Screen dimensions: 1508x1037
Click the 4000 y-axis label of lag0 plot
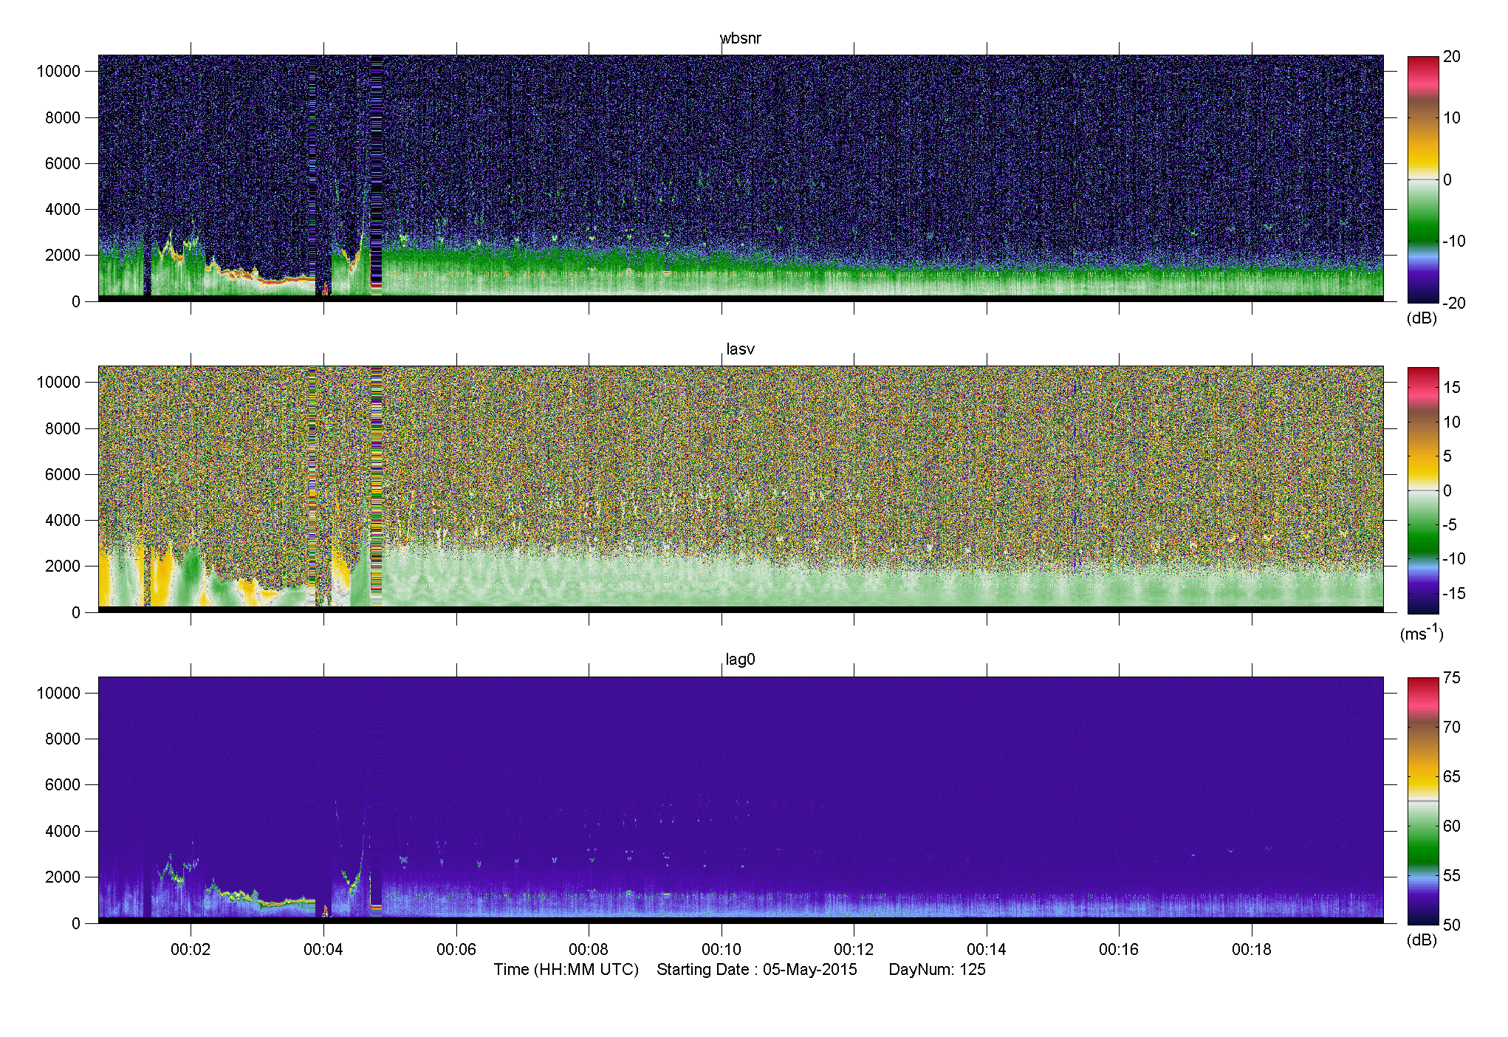click(62, 831)
